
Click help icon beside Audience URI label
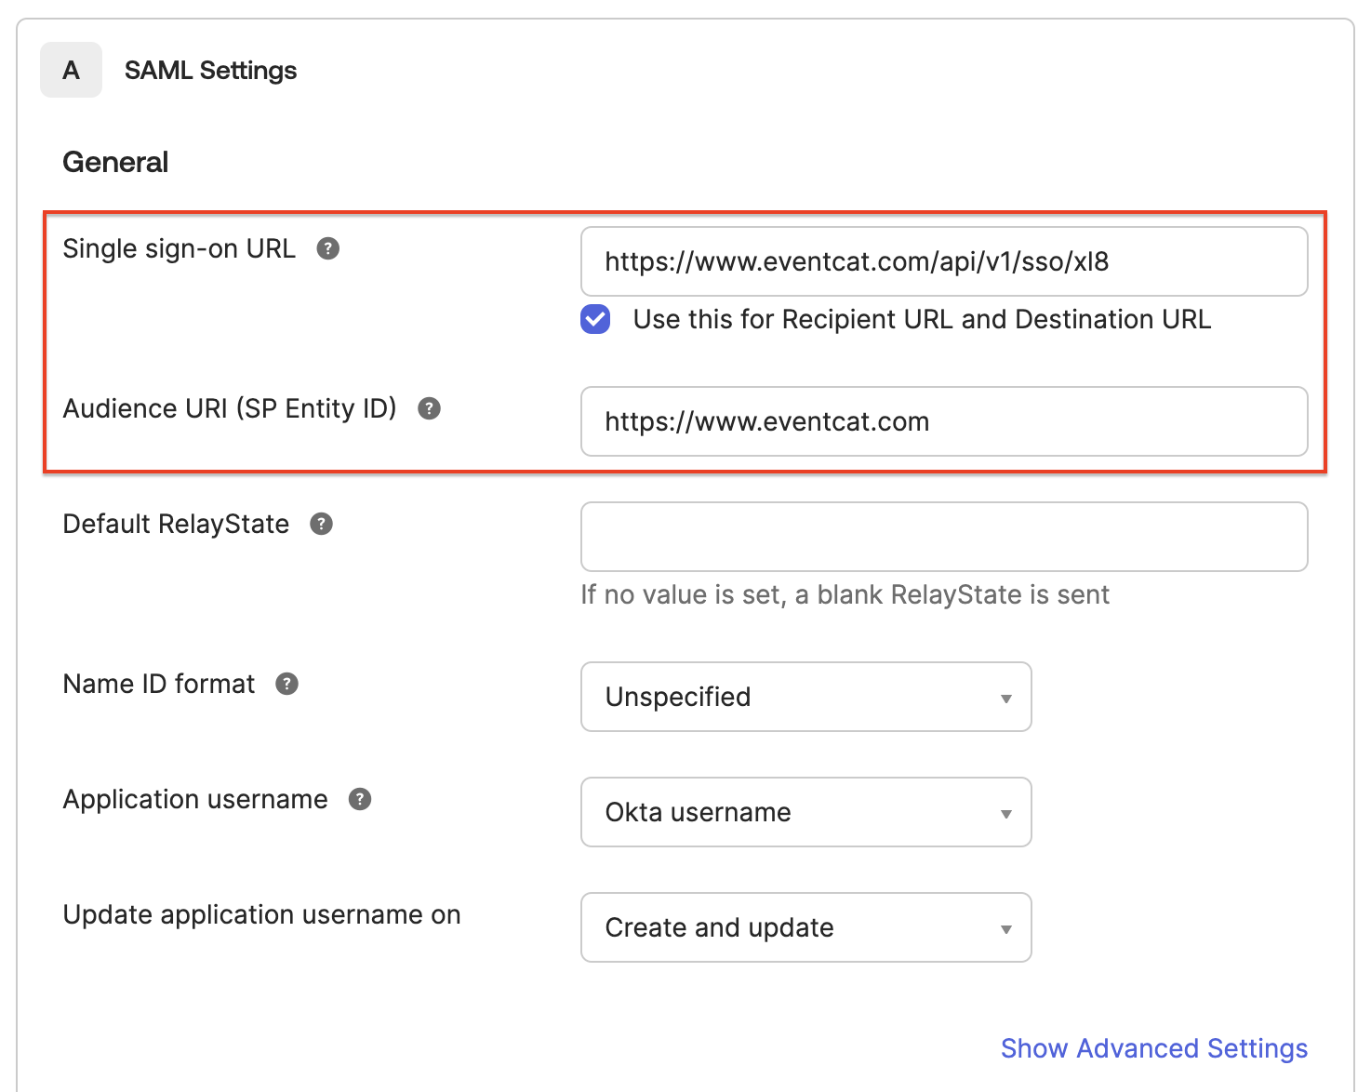429,408
